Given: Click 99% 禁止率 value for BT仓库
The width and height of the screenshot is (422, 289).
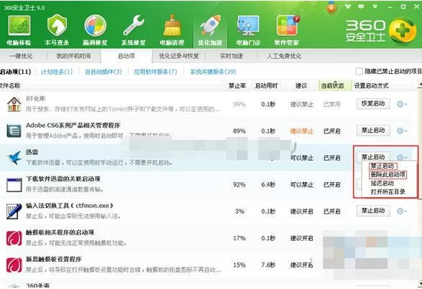Looking at the screenshot, I should pos(239,104).
